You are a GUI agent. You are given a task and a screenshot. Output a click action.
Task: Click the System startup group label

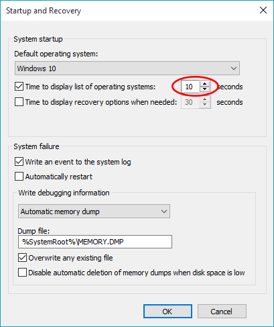pyautogui.click(x=38, y=39)
